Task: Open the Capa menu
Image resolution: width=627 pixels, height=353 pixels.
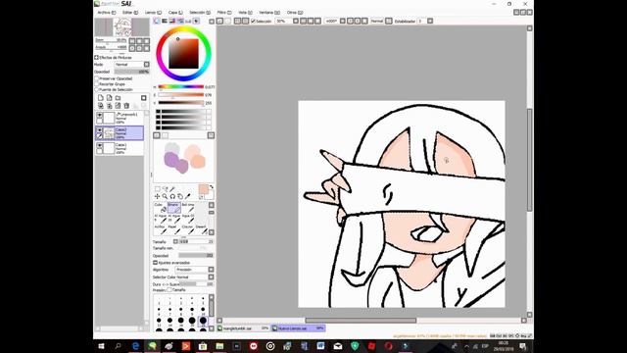Action: coord(175,13)
